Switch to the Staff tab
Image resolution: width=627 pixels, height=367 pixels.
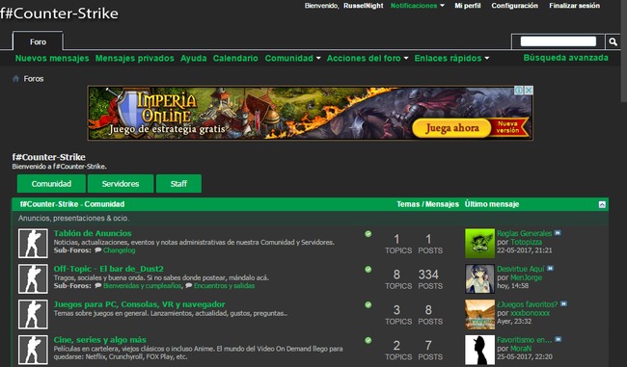point(178,184)
